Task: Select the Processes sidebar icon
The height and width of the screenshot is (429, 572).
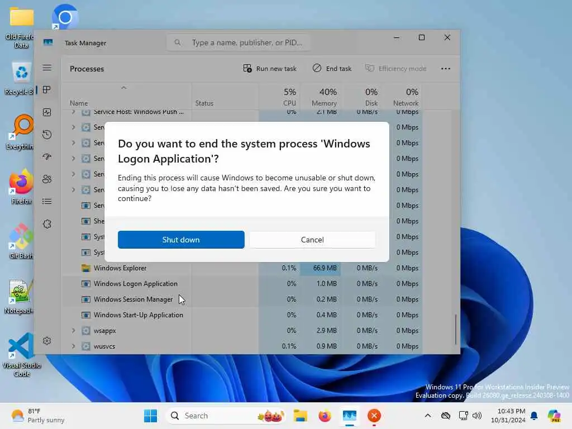Action: [47, 90]
